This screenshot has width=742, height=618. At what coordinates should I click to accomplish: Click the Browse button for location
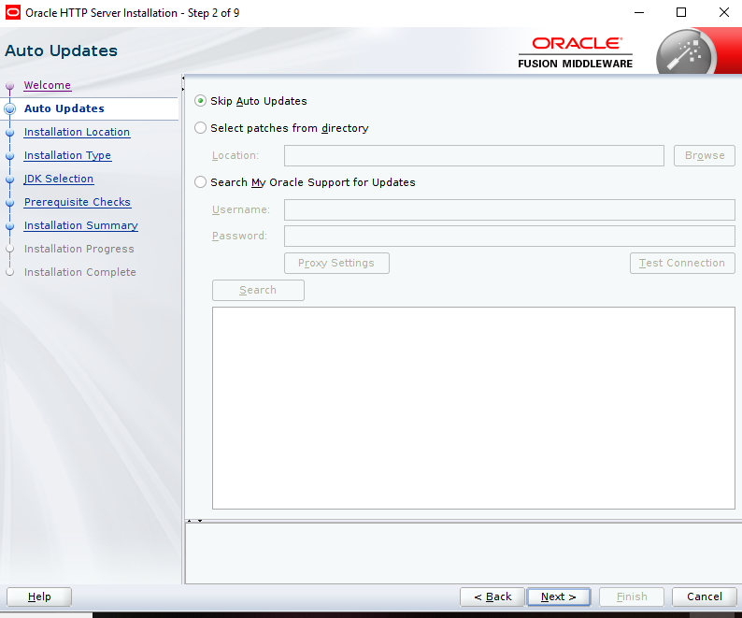(x=705, y=155)
